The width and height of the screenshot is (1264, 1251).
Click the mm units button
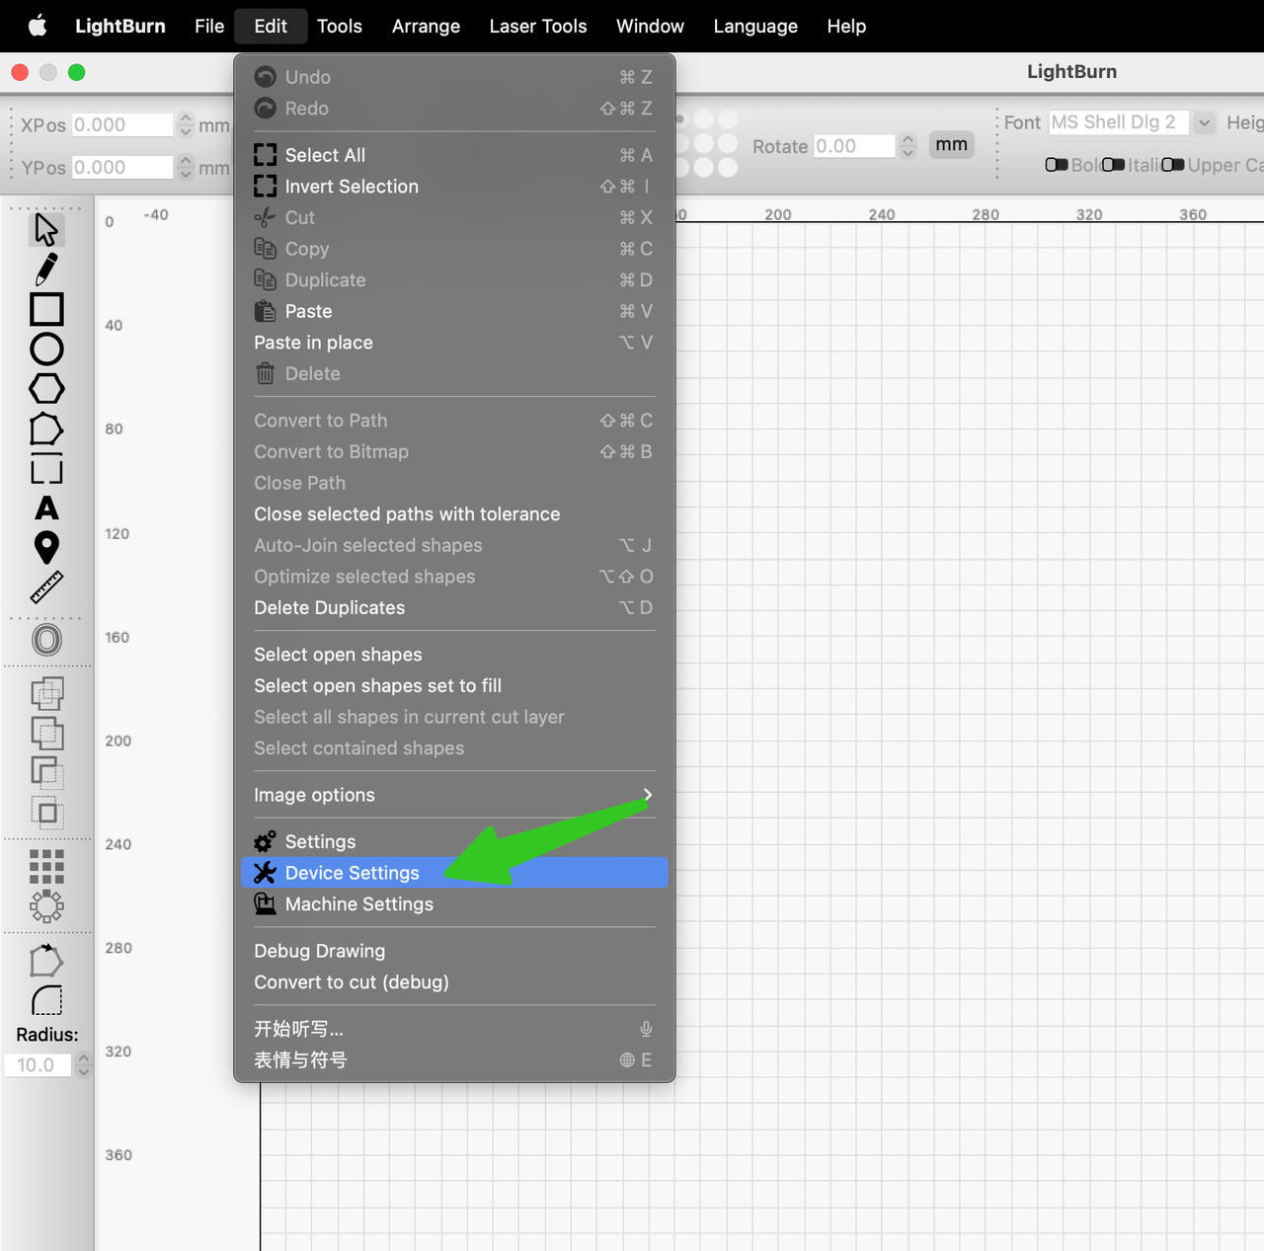click(951, 145)
